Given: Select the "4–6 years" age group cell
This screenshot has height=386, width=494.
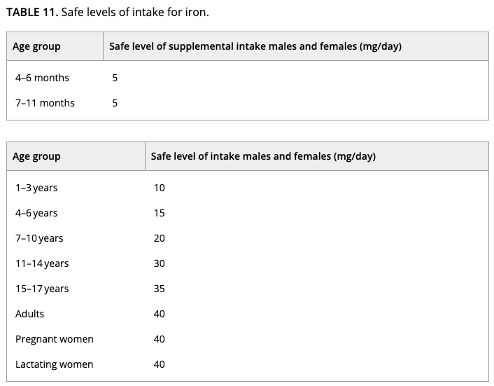Looking at the screenshot, I should pyautogui.click(x=36, y=213).
